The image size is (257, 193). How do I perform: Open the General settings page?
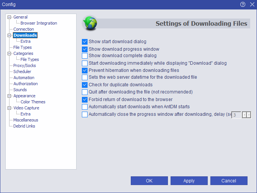coord(20,17)
